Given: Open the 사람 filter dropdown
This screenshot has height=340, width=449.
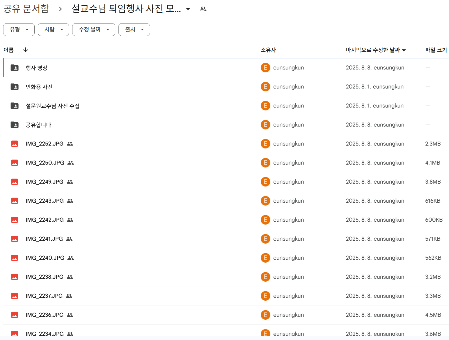Looking at the screenshot, I should click(x=53, y=29).
